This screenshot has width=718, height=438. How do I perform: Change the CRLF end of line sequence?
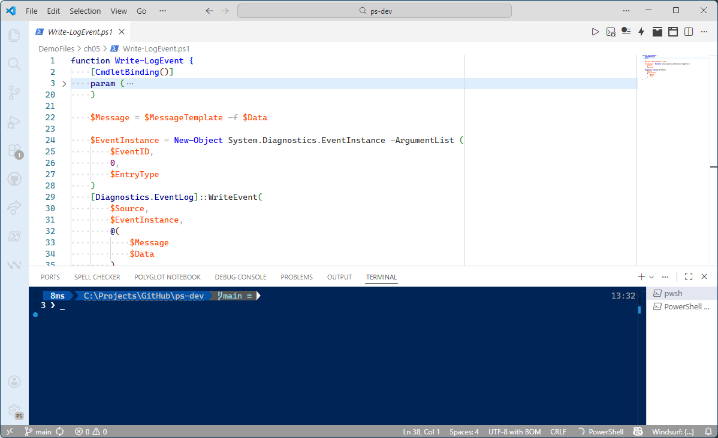(558, 431)
